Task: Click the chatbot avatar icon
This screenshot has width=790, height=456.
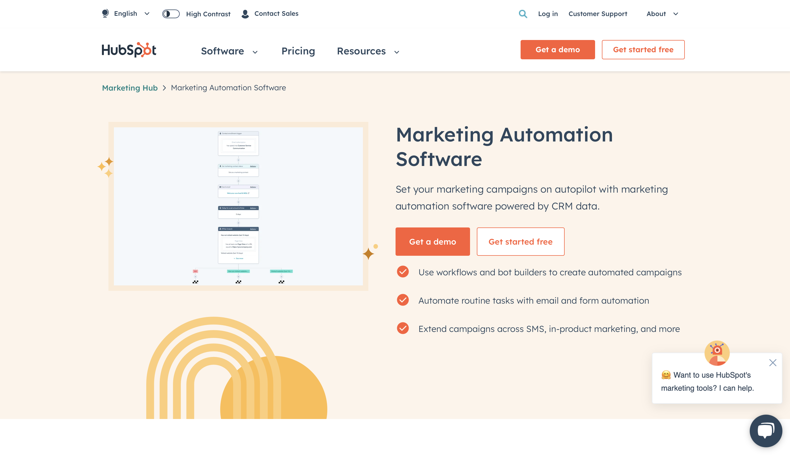Action: tap(717, 353)
